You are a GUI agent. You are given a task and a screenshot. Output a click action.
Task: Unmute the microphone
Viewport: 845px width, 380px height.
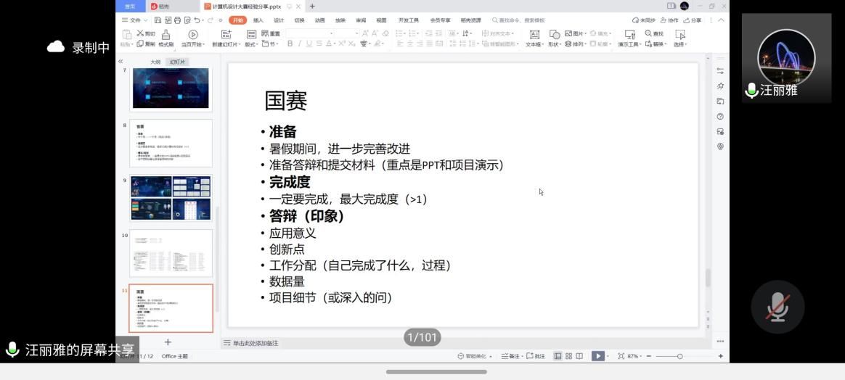coord(777,307)
